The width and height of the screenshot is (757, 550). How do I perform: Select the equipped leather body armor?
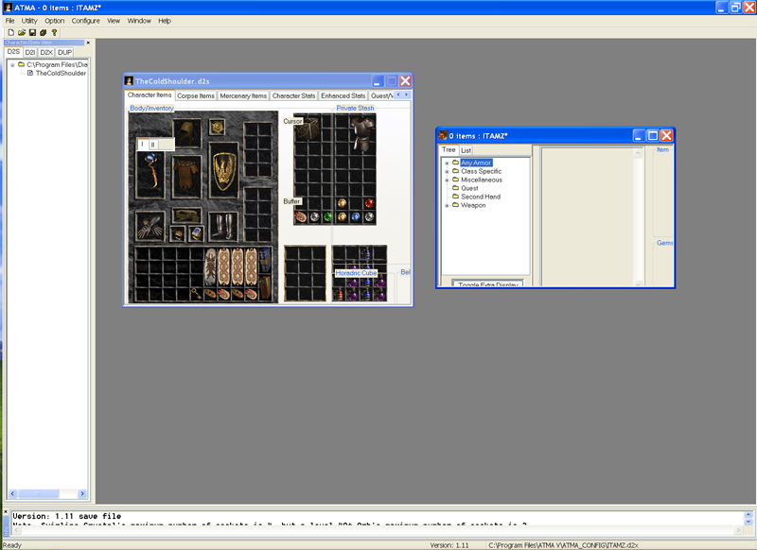[186, 176]
